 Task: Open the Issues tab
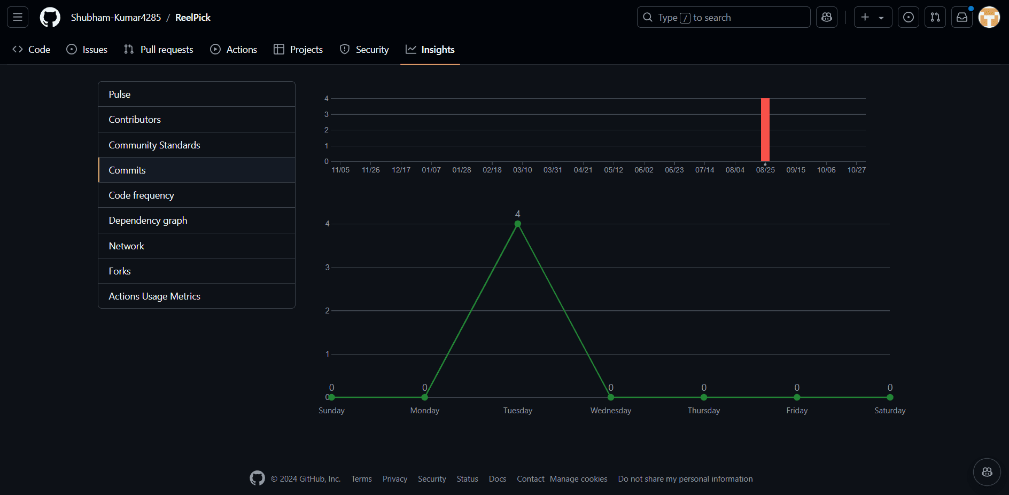click(x=87, y=50)
